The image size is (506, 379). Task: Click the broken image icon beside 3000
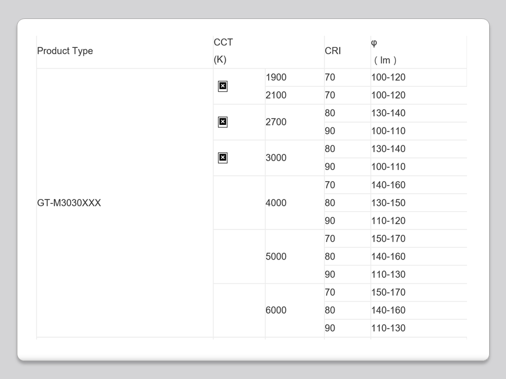pyautogui.click(x=222, y=158)
